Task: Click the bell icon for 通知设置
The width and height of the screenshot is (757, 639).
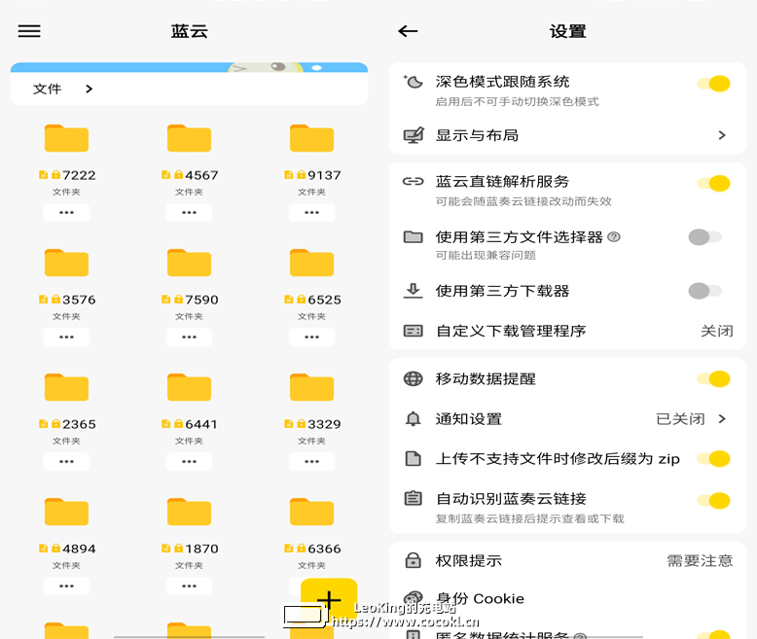Action: [x=413, y=419]
